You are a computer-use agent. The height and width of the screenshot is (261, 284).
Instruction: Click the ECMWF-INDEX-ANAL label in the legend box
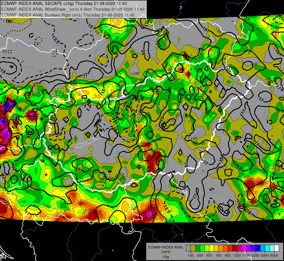pyautogui.click(x=166, y=247)
